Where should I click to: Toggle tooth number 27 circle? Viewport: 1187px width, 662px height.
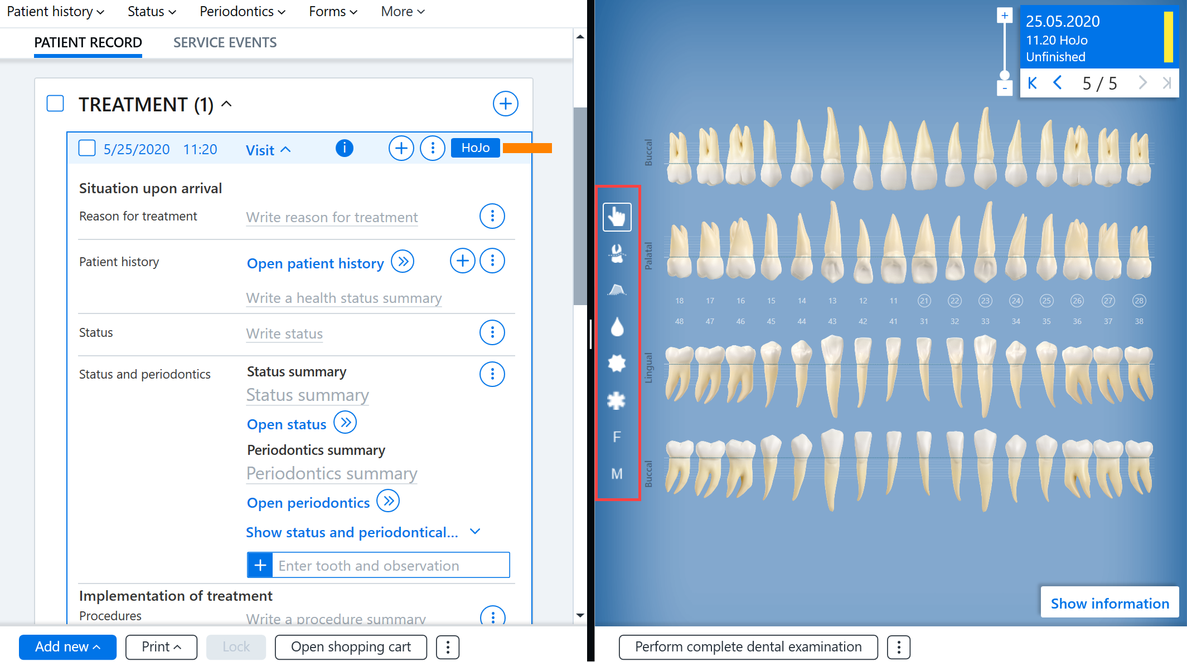[x=1108, y=301]
